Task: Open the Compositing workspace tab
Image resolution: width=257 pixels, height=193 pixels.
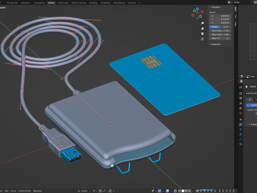Action: [x=39, y=3]
